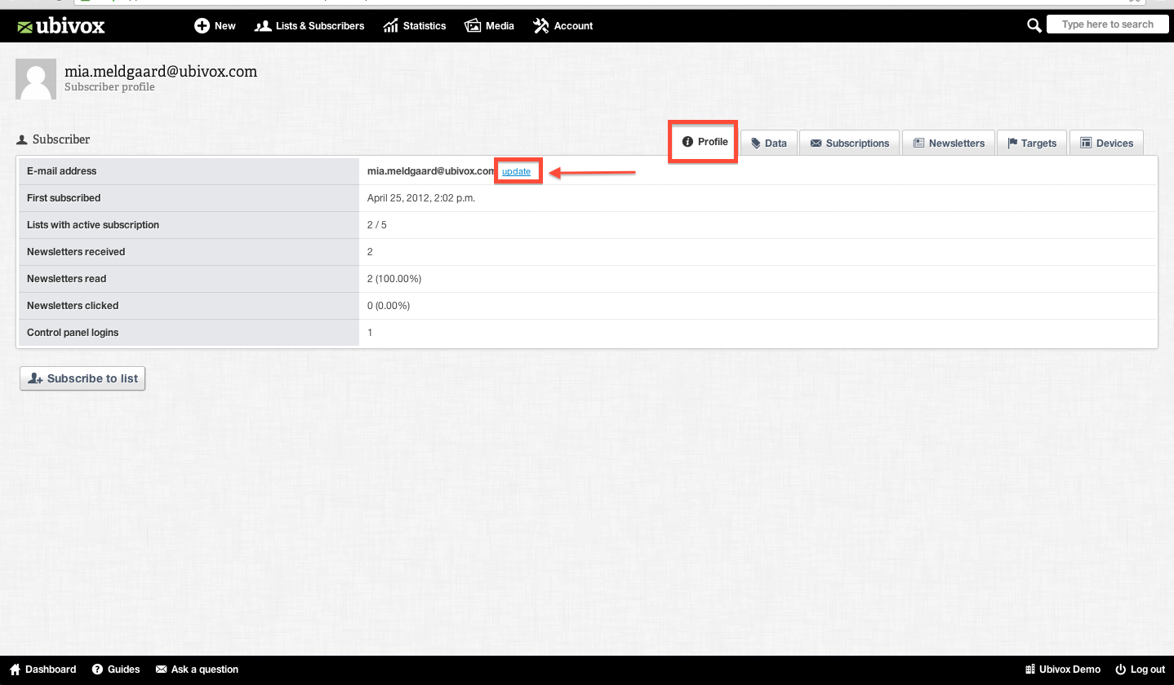Screen dimensions: 1174x685
Task: Switch to the Targets tab
Action: (1032, 143)
